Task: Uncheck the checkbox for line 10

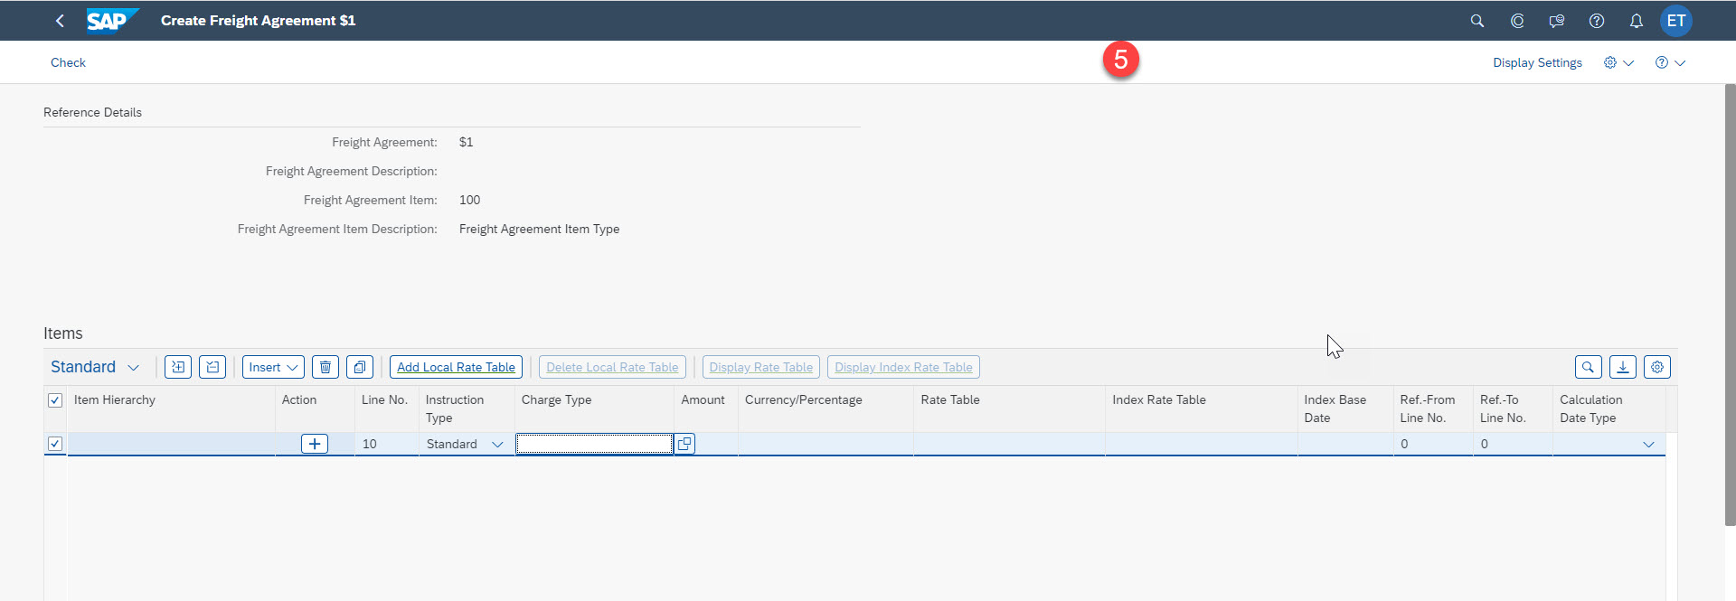Action: pyautogui.click(x=55, y=444)
